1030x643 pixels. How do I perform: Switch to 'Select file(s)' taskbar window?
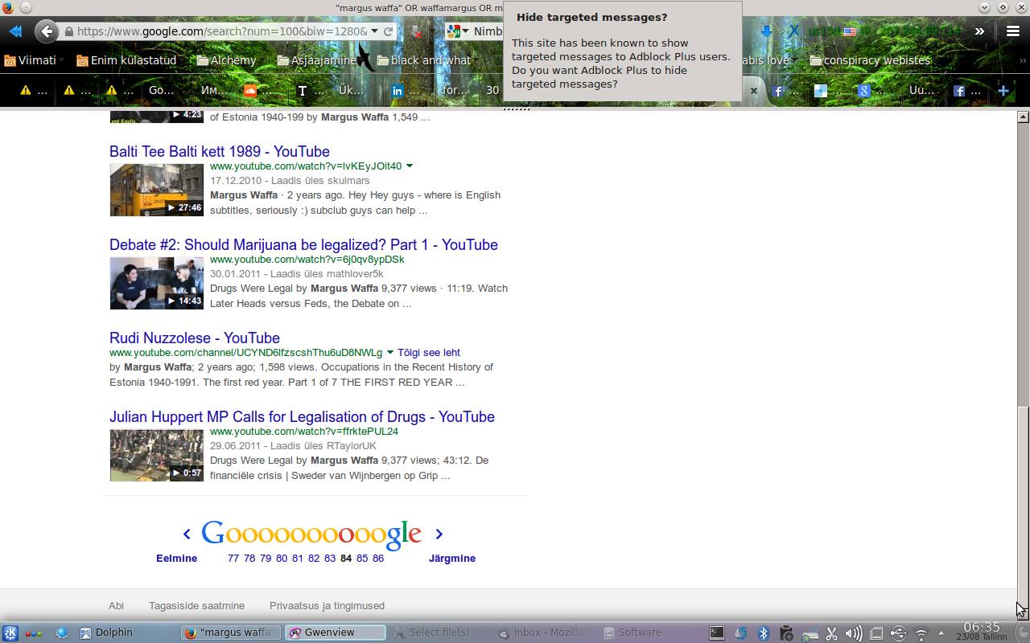[439, 633]
